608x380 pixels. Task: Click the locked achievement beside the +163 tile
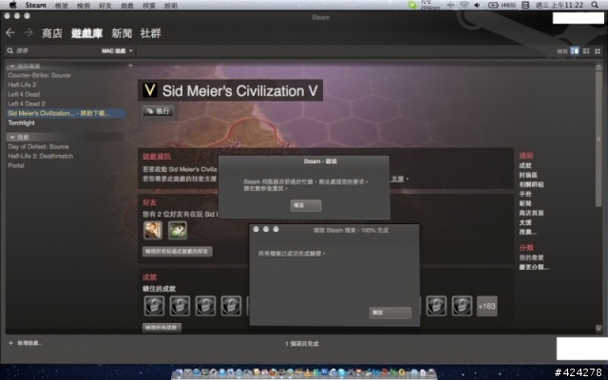click(x=462, y=306)
